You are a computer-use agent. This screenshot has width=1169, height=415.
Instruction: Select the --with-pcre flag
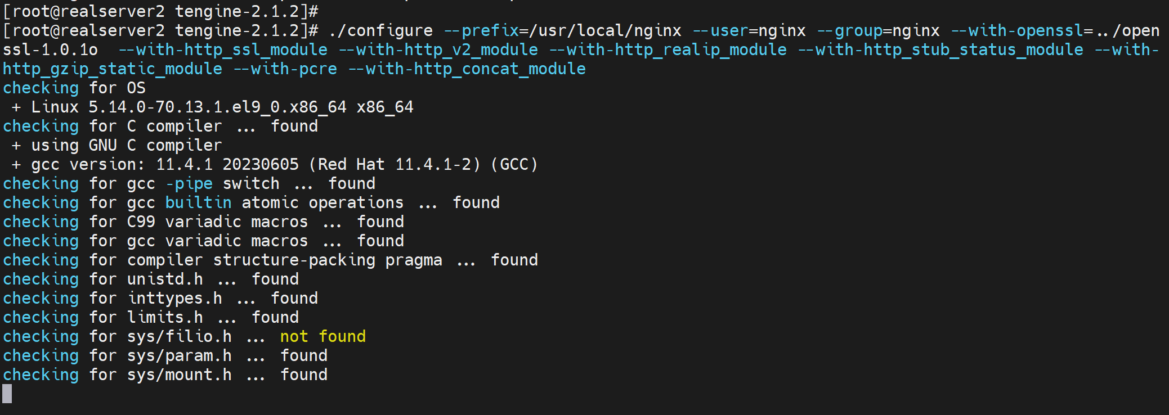click(x=285, y=69)
